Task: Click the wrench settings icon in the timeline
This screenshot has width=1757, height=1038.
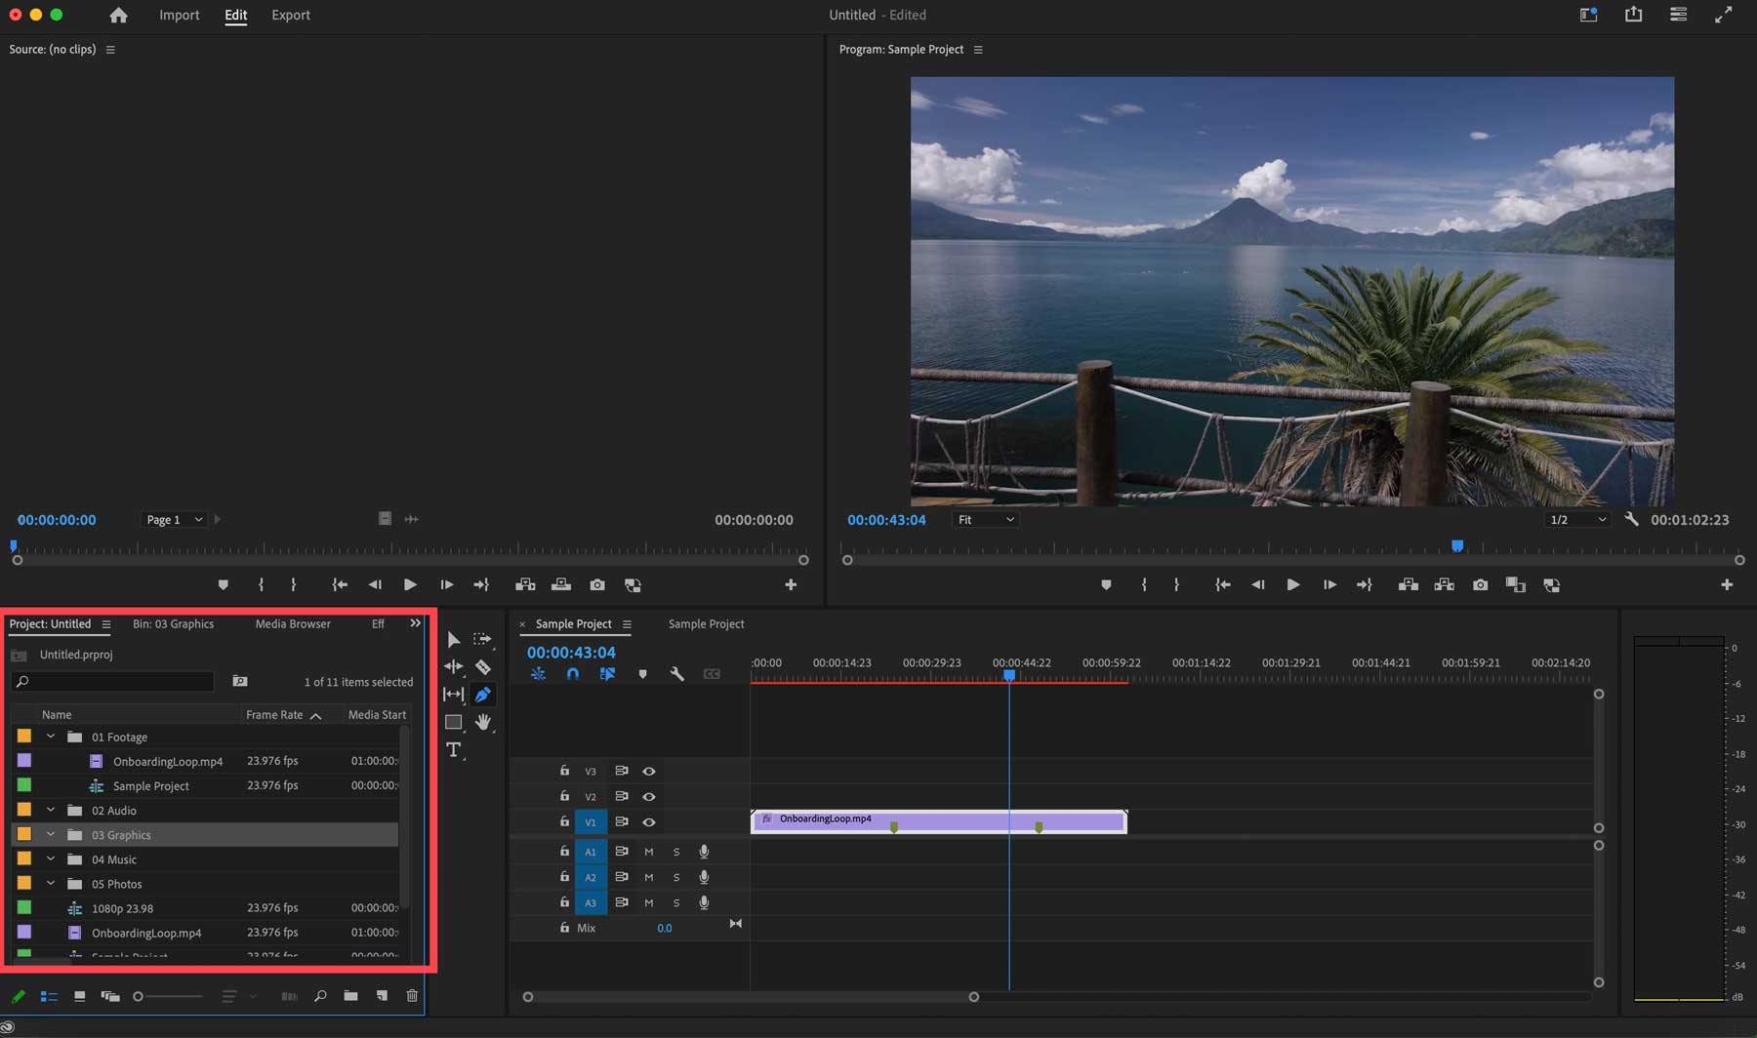Action: (676, 674)
